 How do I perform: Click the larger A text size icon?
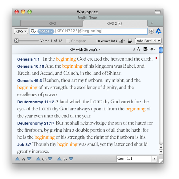[138, 49]
